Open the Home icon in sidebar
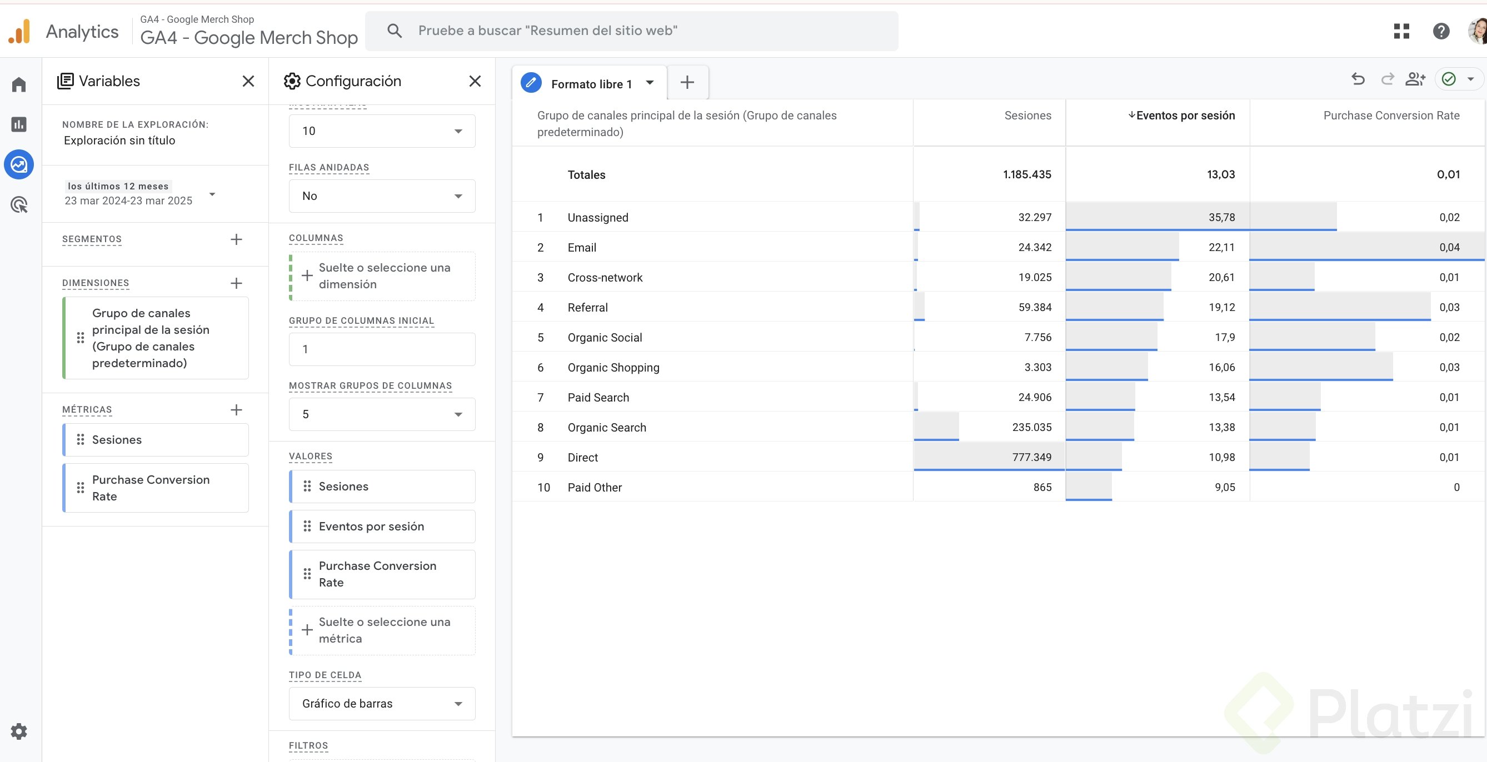Screen dimensions: 1487x762 pos(19,85)
